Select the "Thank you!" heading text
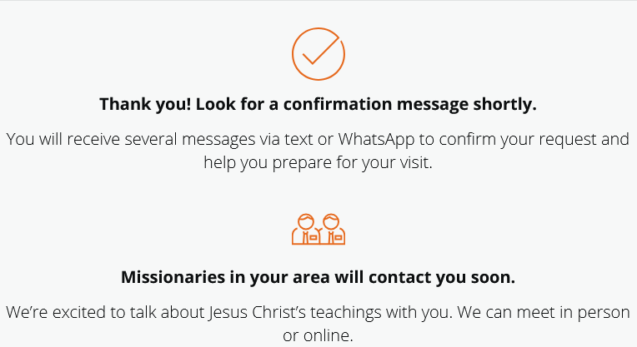This screenshot has width=637, height=347. 137,105
